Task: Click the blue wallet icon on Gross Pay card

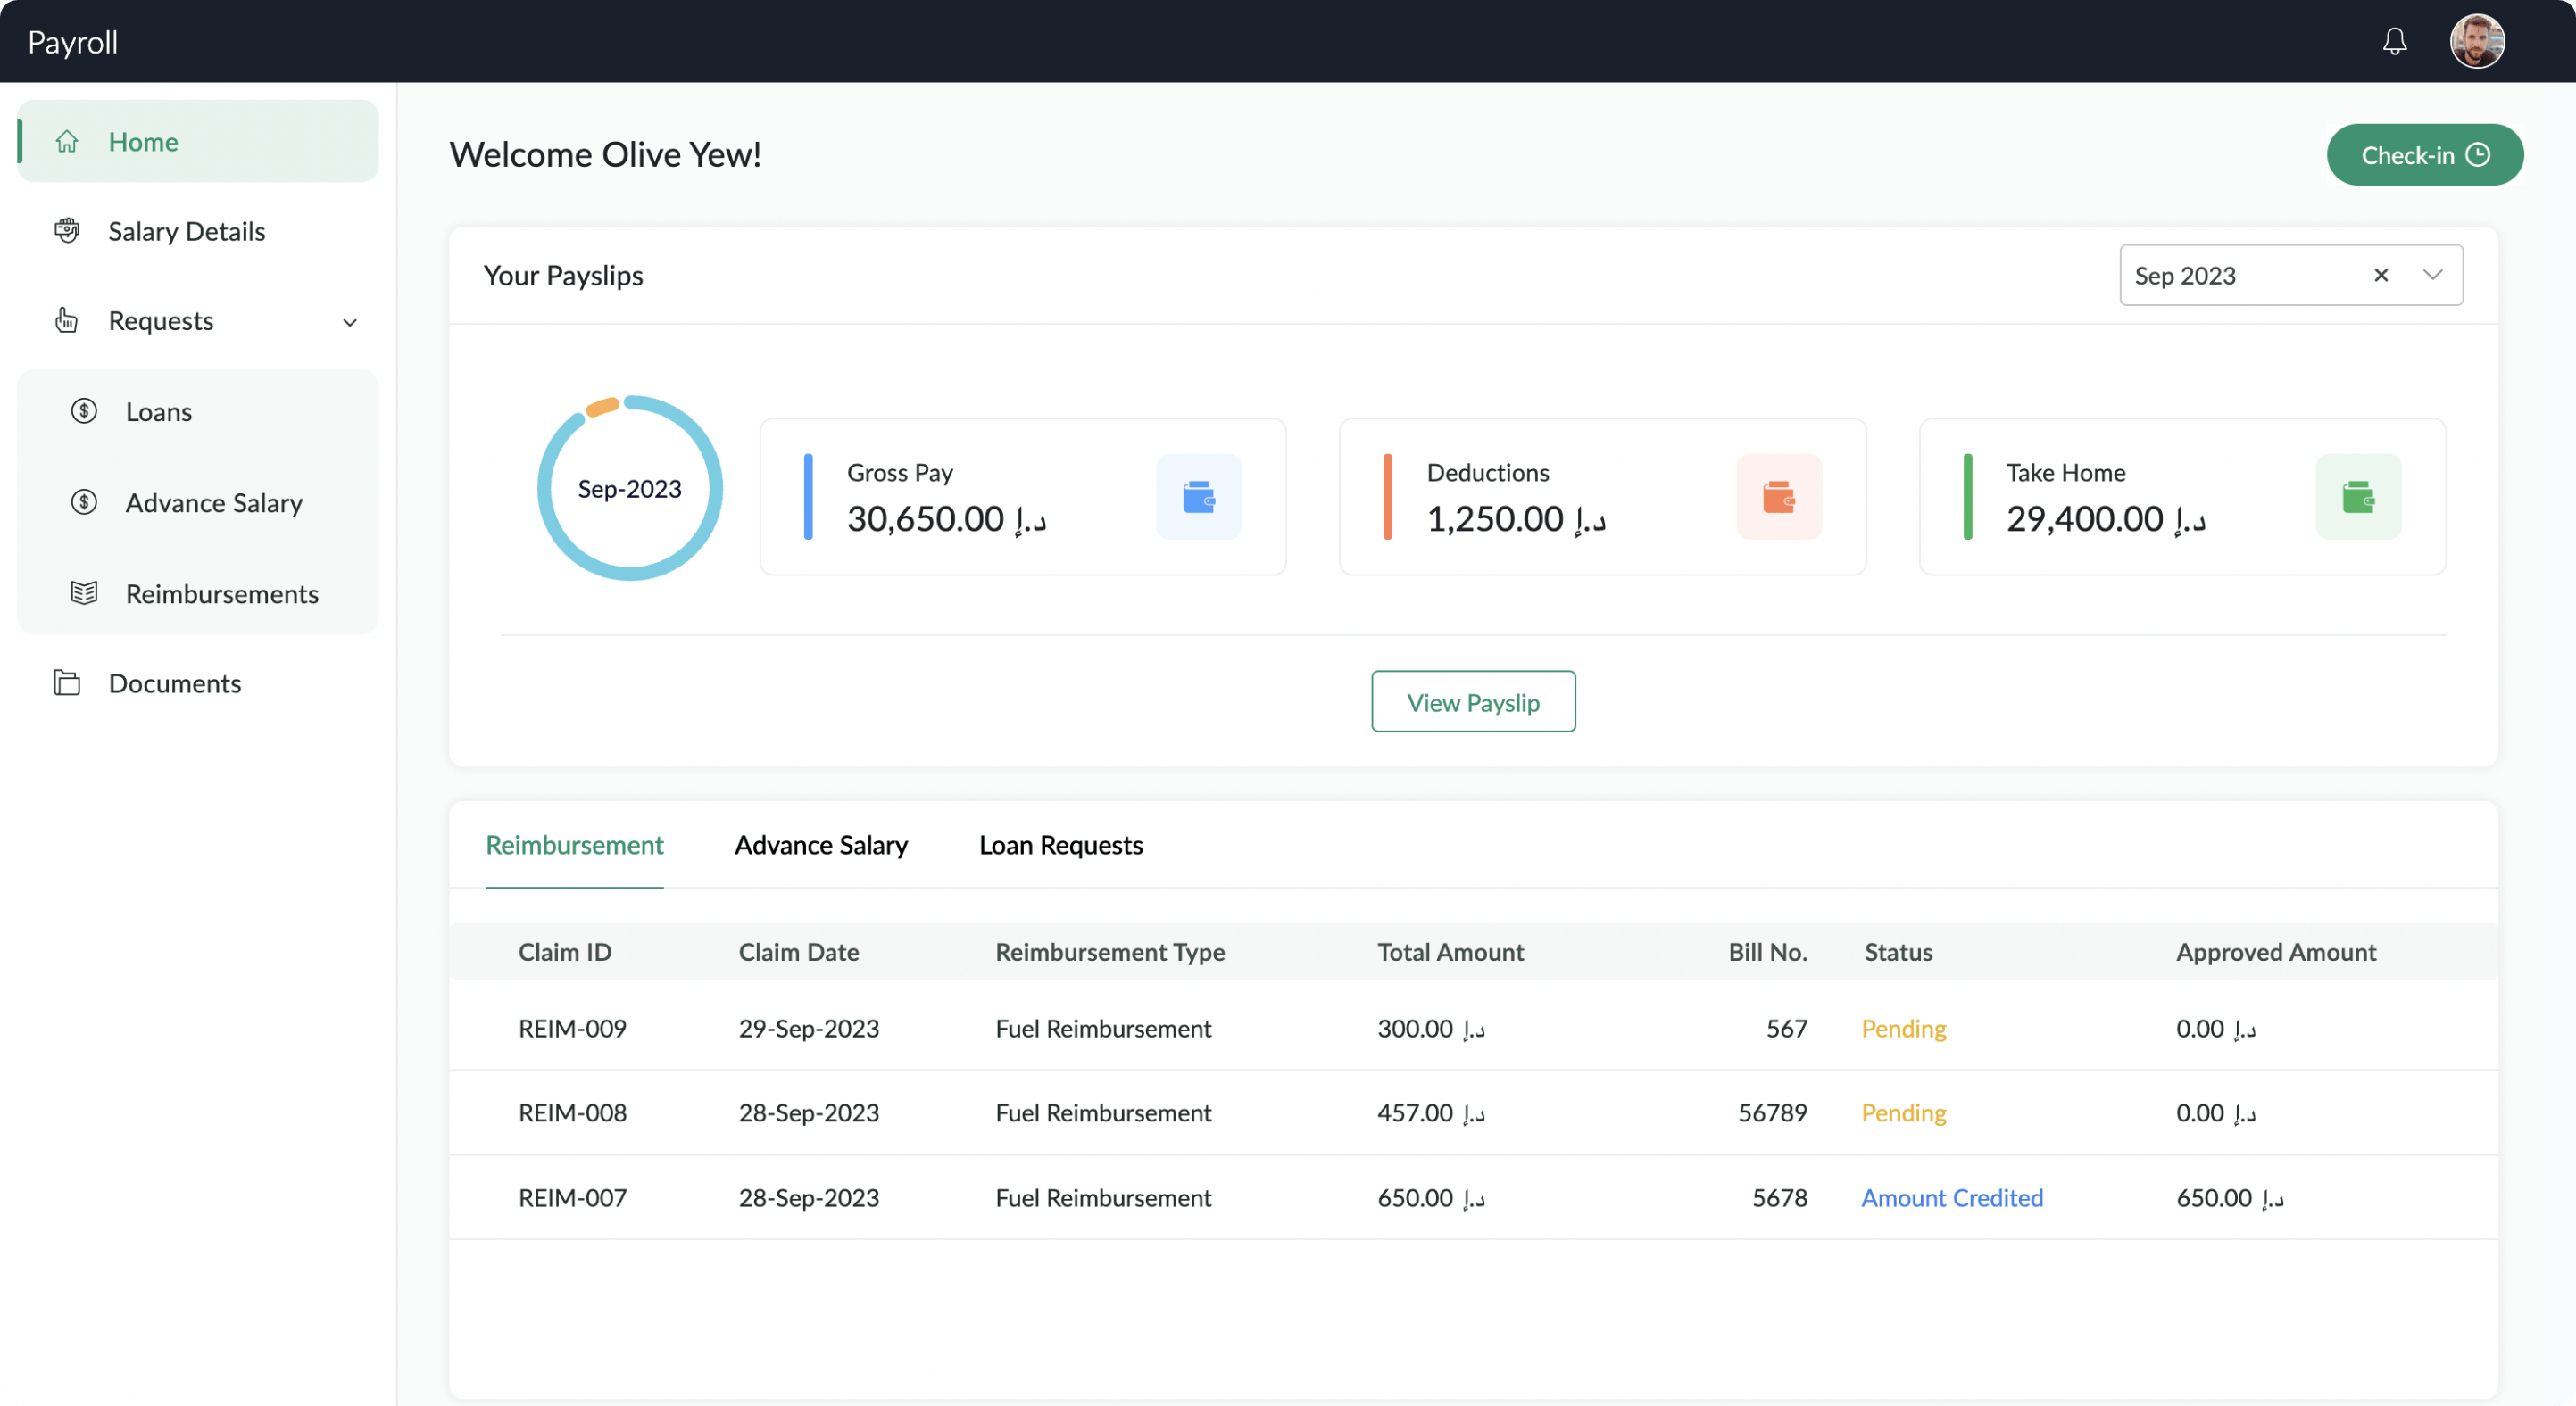Action: tap(1199, 497)
